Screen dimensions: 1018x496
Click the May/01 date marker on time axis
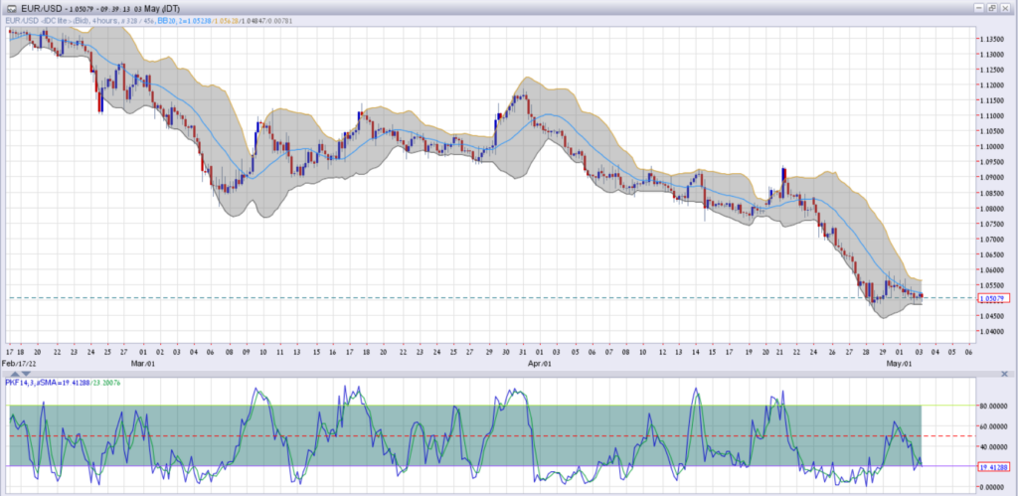(x=902, y=364)
